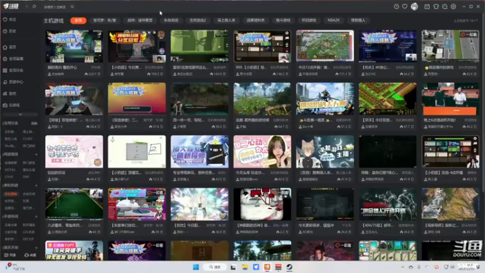This screenshot has height=273, width=485.
Task: Go back with the arrow icon
Action: point(27,7)
